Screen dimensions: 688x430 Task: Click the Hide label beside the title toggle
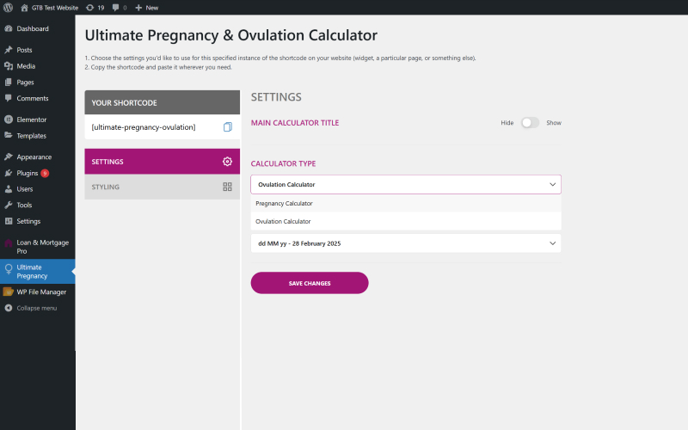(507, 123)
